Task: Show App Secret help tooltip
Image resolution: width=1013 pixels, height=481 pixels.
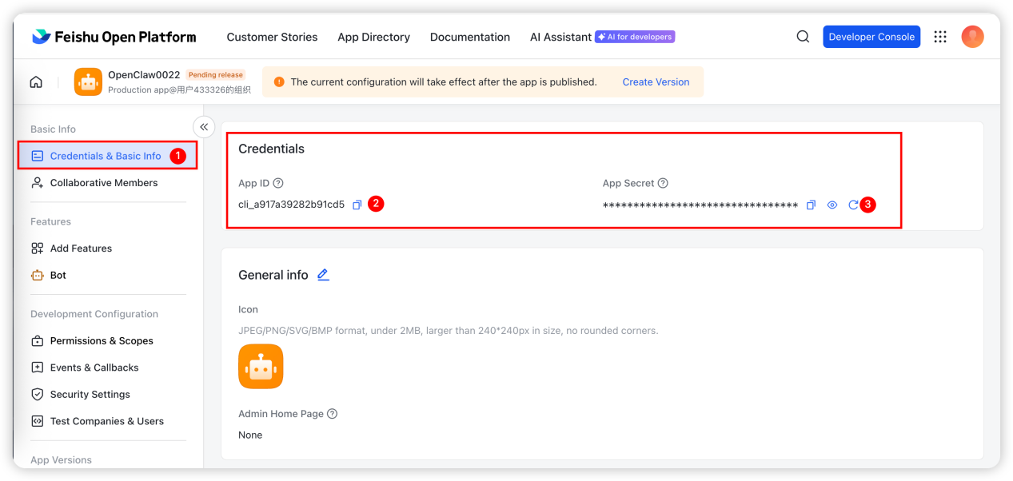Action: (663, 183)
